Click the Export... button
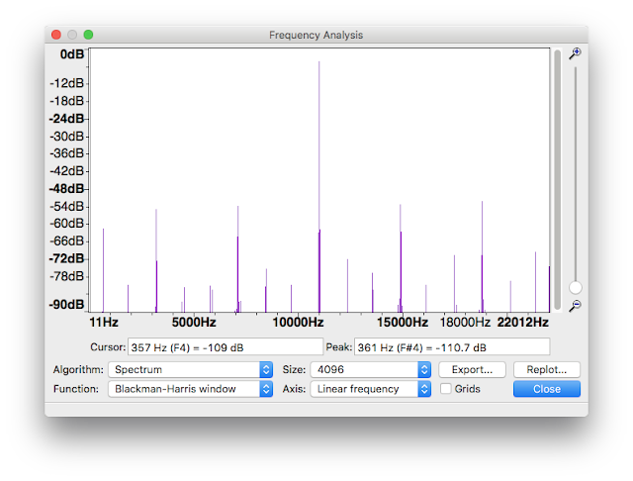 pyautogui.click(x=472, y=369)
